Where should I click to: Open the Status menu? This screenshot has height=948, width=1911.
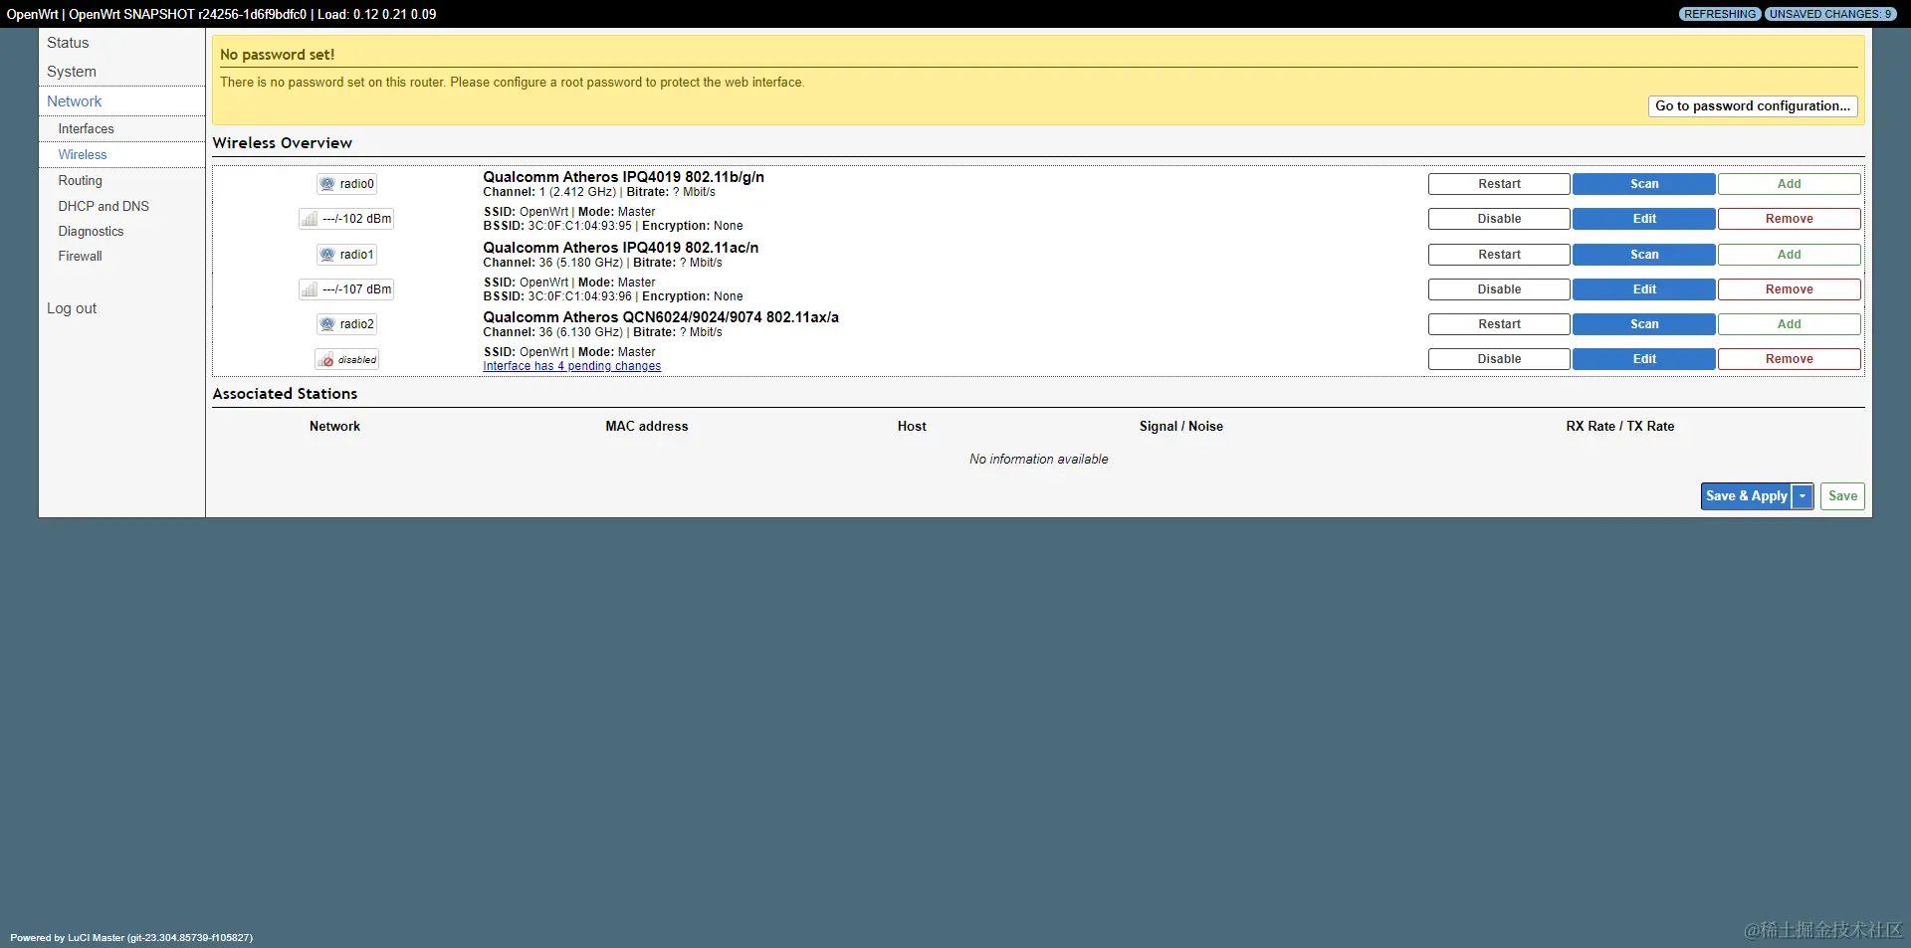[x=68, y=43]
